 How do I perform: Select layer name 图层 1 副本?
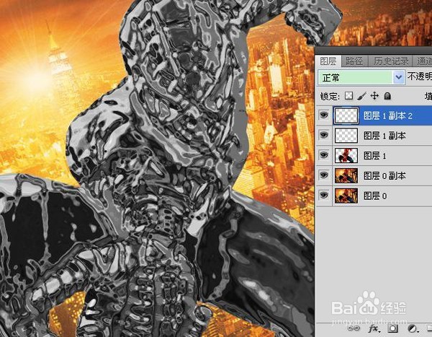pos(384,136)
